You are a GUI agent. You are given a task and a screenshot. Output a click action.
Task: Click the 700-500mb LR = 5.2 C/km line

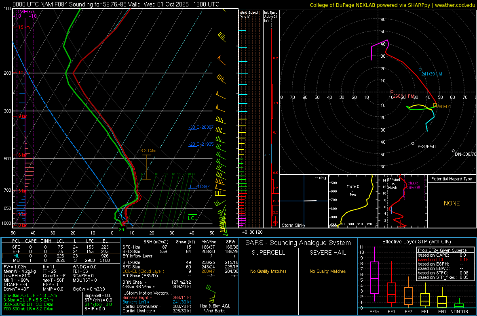click(x=28, y=309)
